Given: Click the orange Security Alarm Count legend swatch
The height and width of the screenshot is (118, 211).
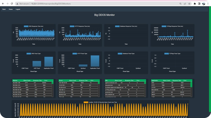Looking at the screenshot, I should (86, 102).
